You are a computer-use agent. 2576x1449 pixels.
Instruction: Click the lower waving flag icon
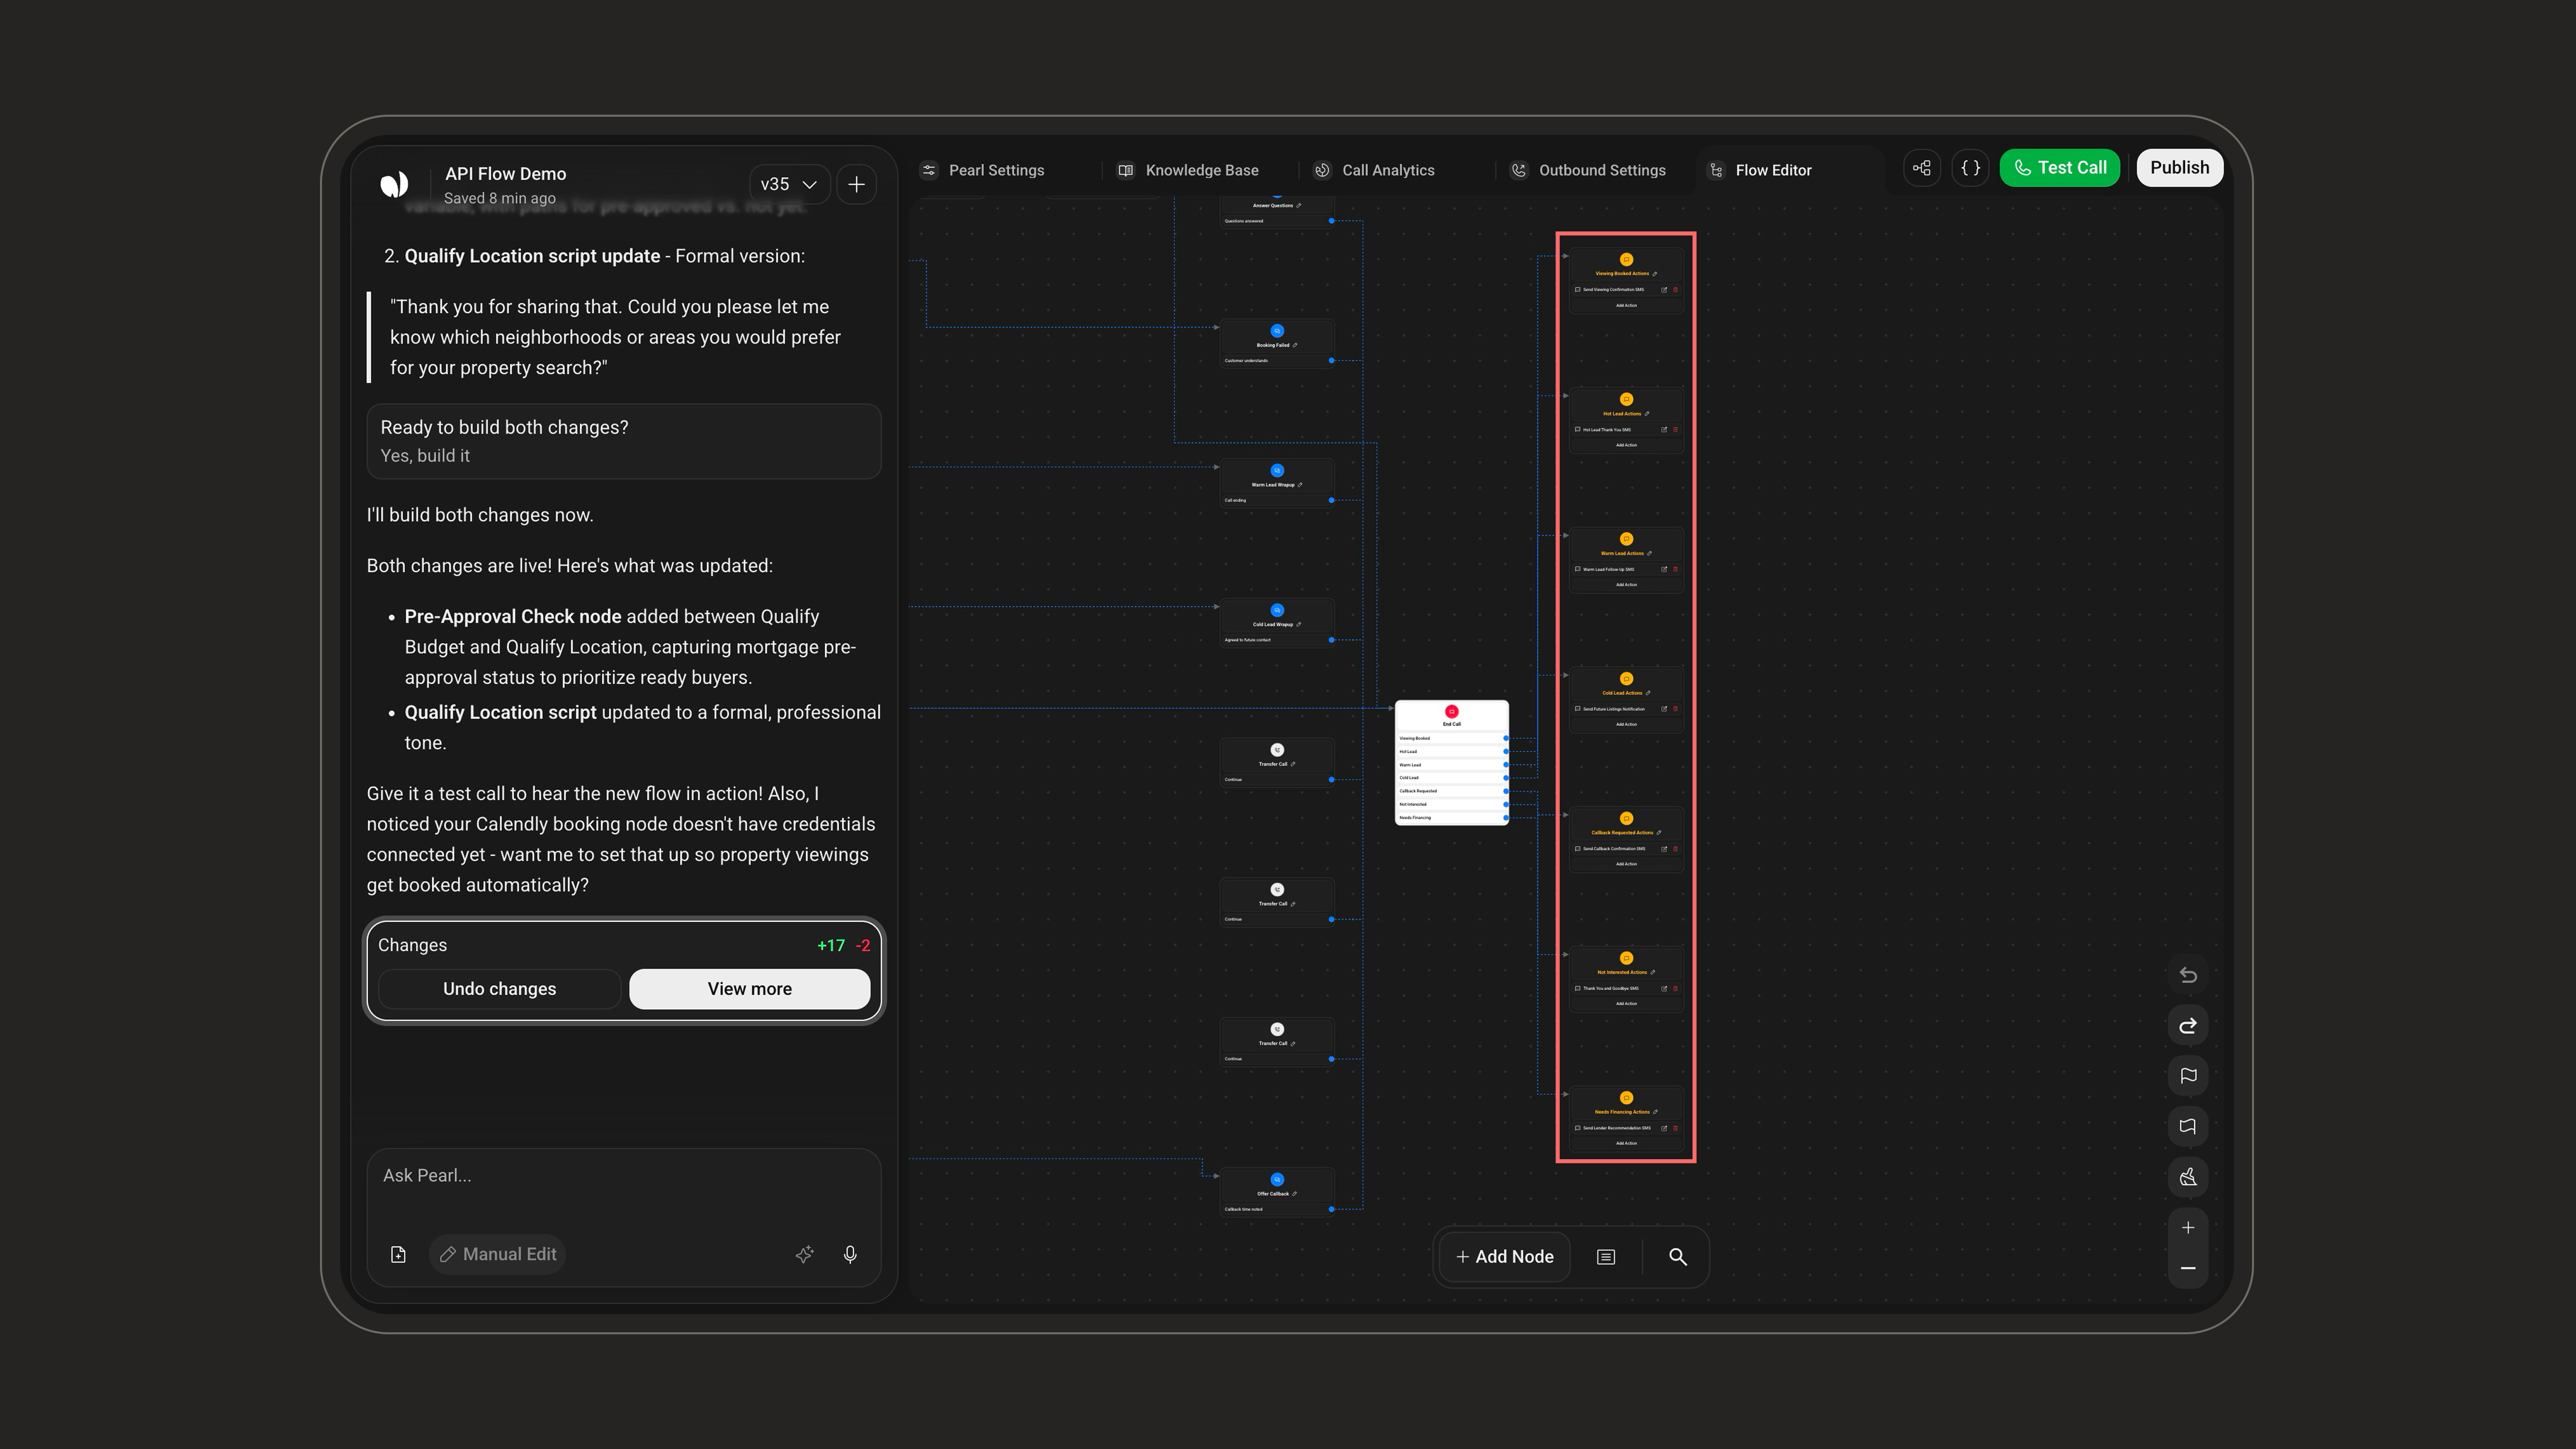(2188, 1127)
